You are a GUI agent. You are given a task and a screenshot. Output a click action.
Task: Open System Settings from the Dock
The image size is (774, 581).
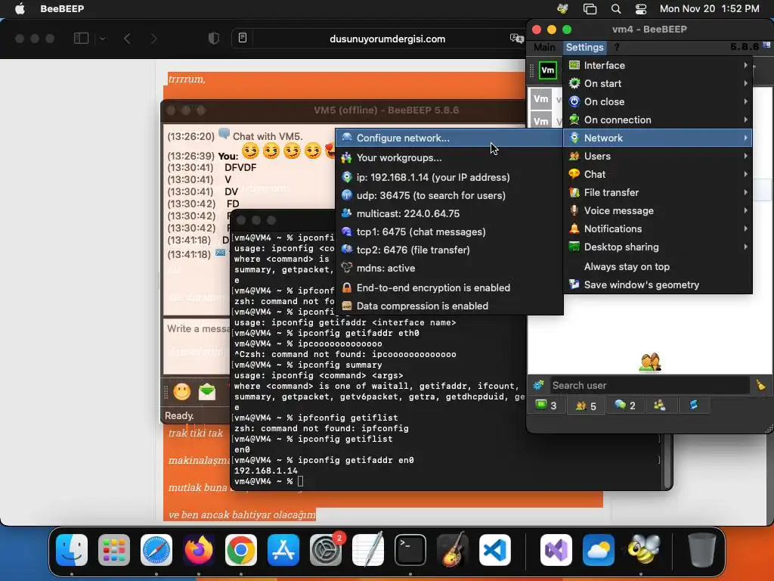pyautogui.click(x=325, y=549)
